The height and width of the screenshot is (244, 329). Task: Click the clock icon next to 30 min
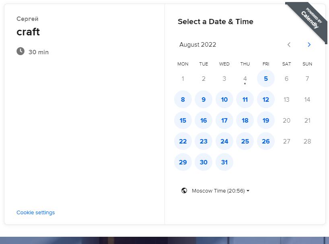[21, 51]
